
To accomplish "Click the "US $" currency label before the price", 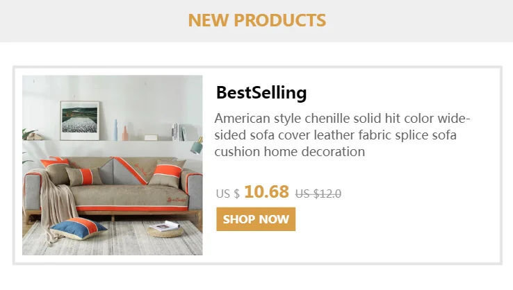I will tap(227, 194).
